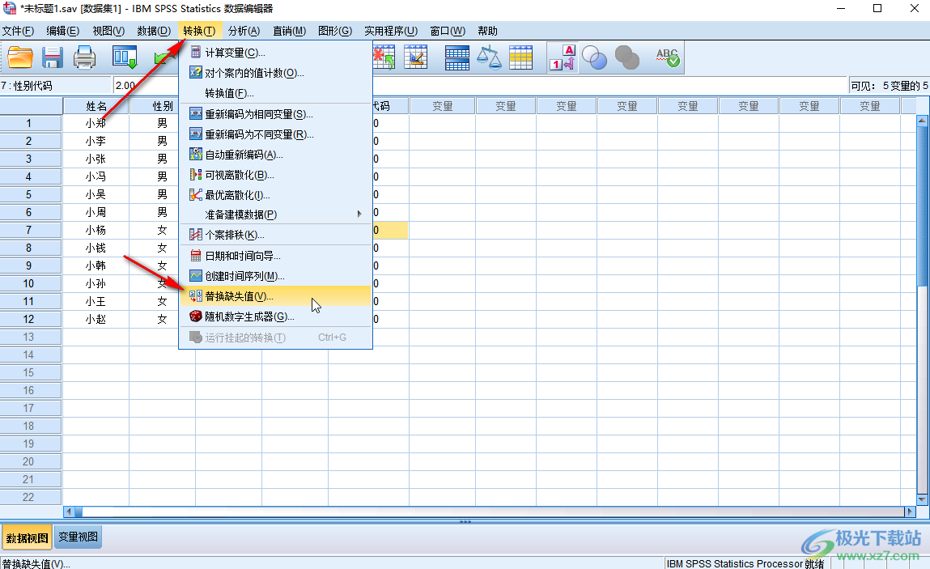Select row header number 1
Image resolution: width=930 pixels, height=569 pixels.
point(31,123)
